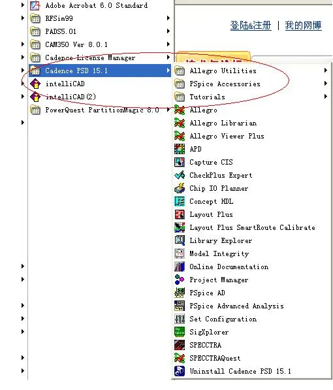This screenshot has width=333, height=390.
Task: Click the Library Explorer magnifier icon
Action: [180, 240]
